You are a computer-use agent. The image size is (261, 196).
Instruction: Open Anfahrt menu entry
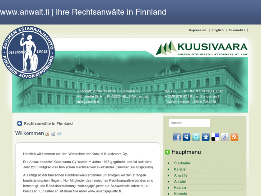[x=180, y=182]
